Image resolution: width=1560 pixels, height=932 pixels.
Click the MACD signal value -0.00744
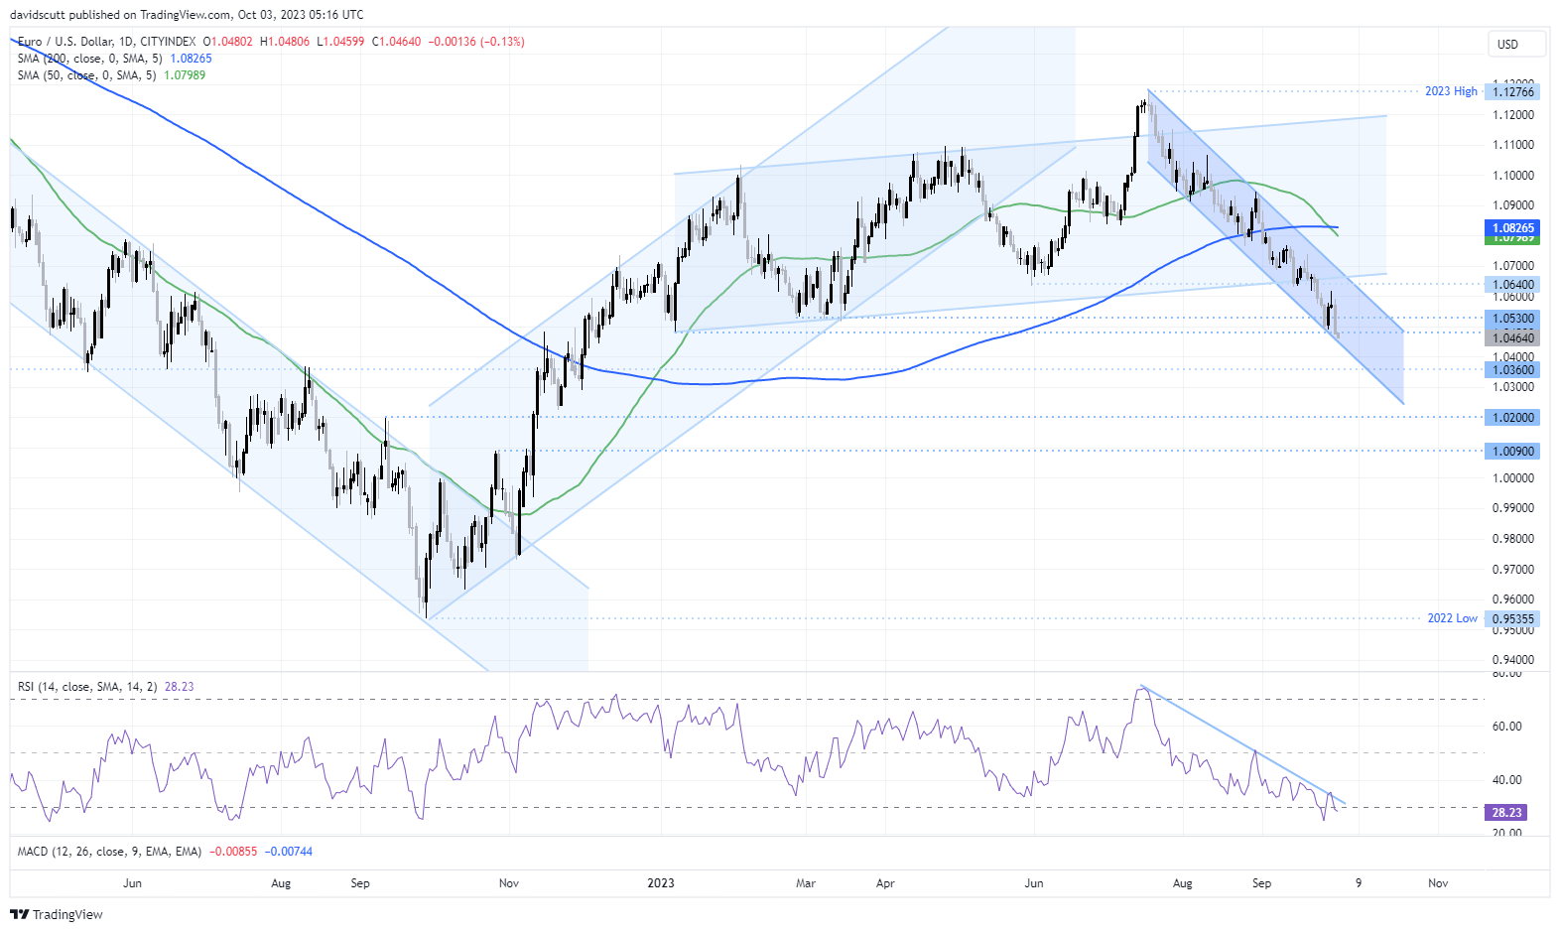point(289,852)
